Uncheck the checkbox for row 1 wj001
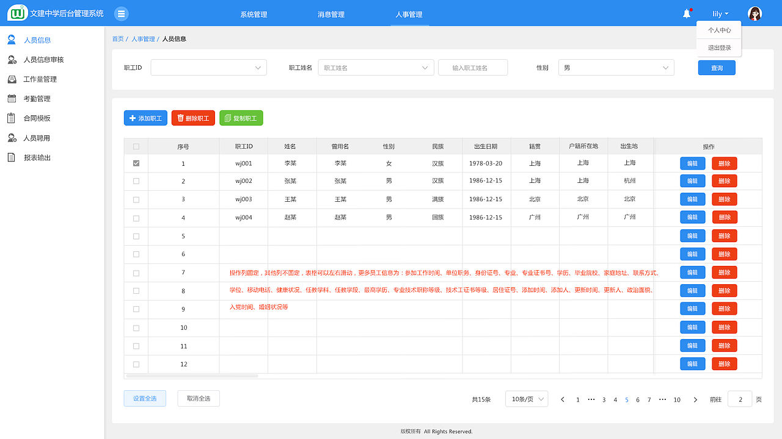The height and width of the screenshot is (439, 782). (x=136, y=163)
